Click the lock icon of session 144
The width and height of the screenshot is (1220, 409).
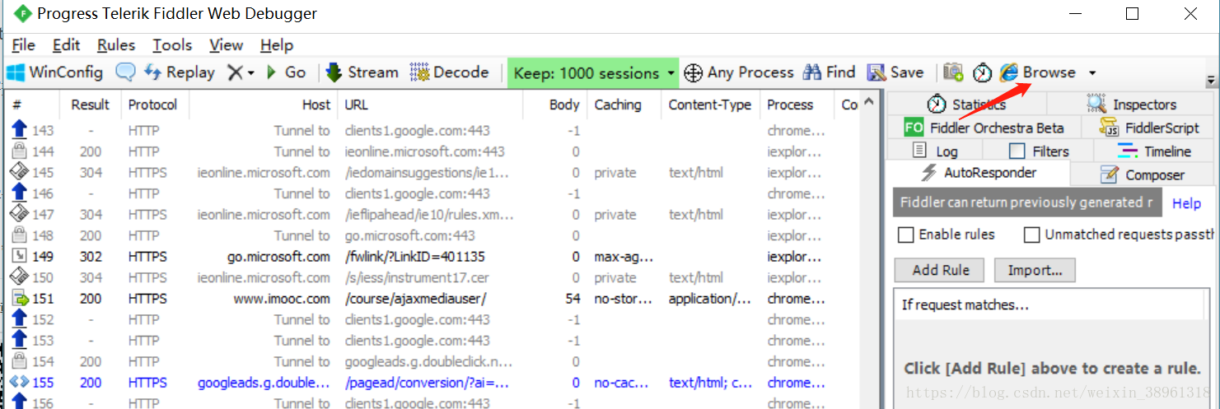click(19, 151)
